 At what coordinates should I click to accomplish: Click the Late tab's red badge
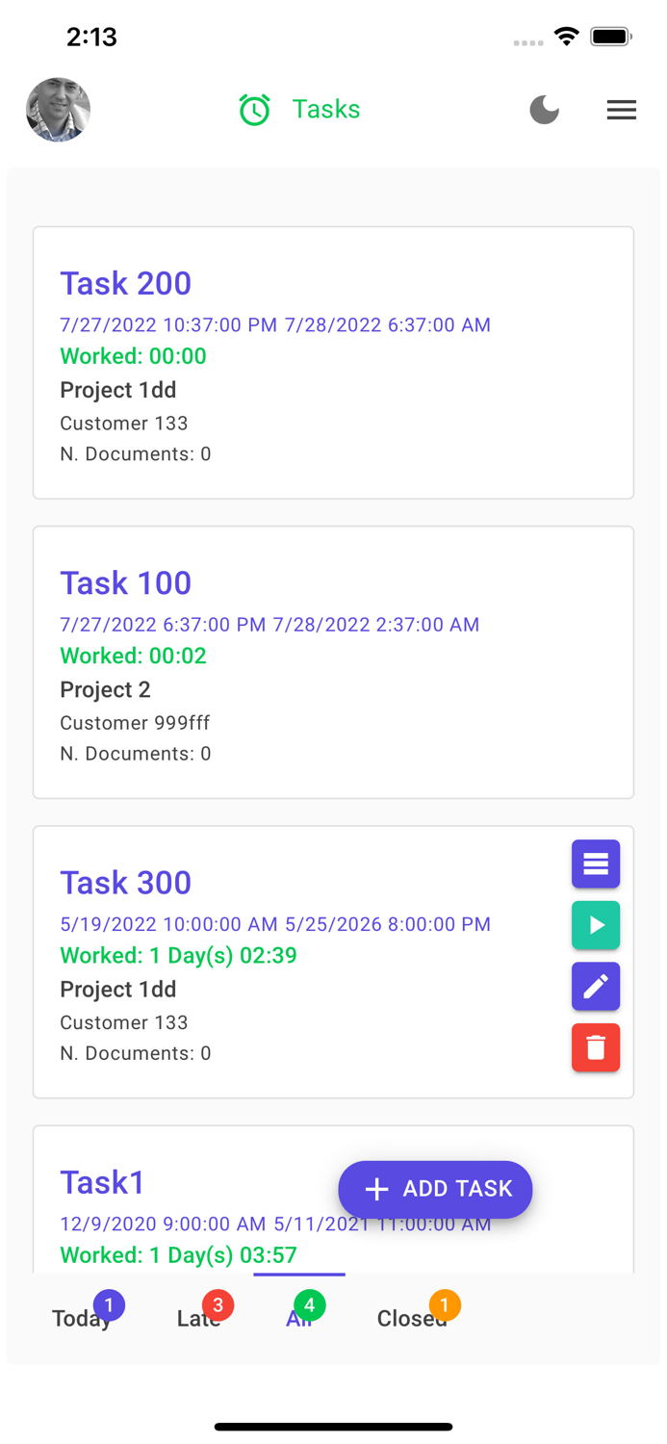(x=218, y=1304)
